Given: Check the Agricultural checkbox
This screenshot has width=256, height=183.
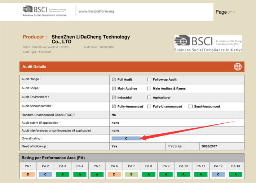Looking at the screenshot, I should point(149,97).
